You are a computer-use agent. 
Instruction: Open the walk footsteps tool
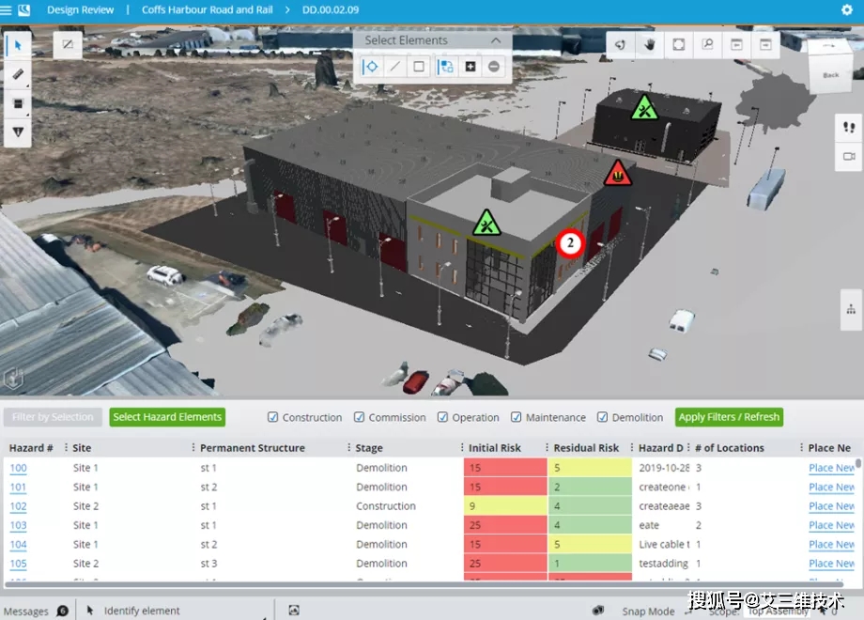point(848,127)
